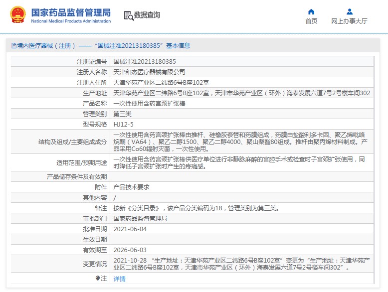Viewport: 388px width, 292px height.
Task: Click the 第三类 management class value
Action: (123, 114)
